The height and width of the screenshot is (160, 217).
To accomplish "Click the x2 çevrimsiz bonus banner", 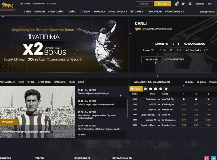I will point(64,45).
